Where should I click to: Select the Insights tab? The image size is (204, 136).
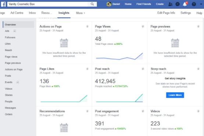click(64, 13)
